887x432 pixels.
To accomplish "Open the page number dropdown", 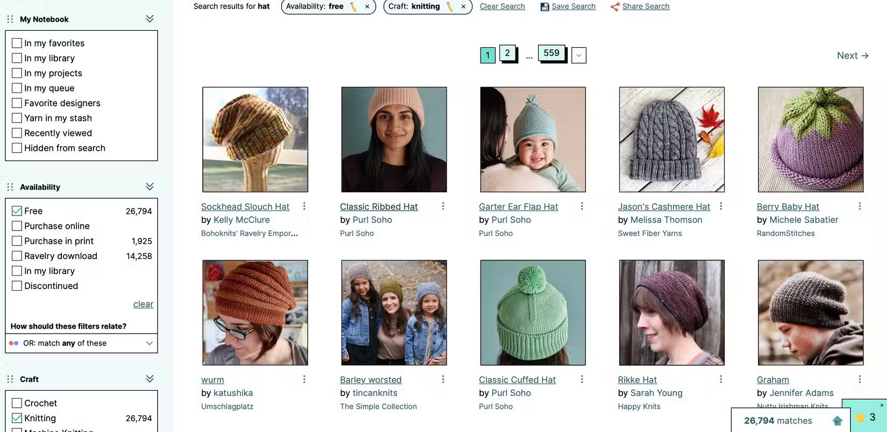I will pyautogui.click(x=578, y=55).
